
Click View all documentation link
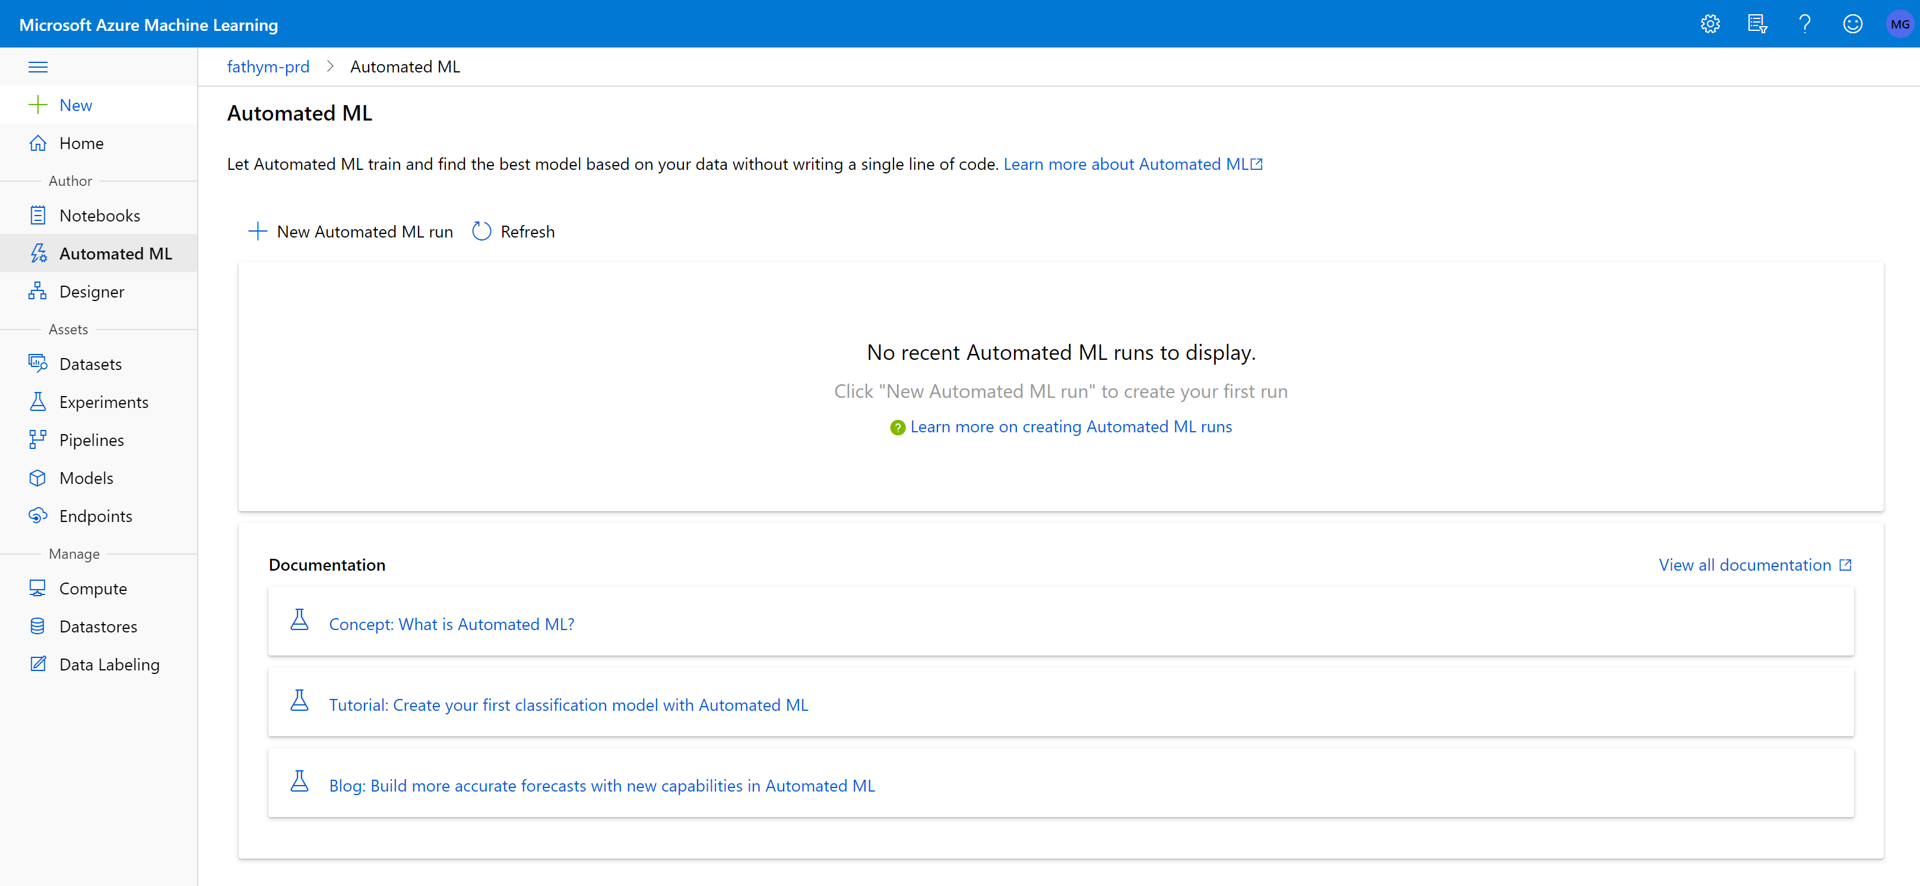(x=1745, y=565)
